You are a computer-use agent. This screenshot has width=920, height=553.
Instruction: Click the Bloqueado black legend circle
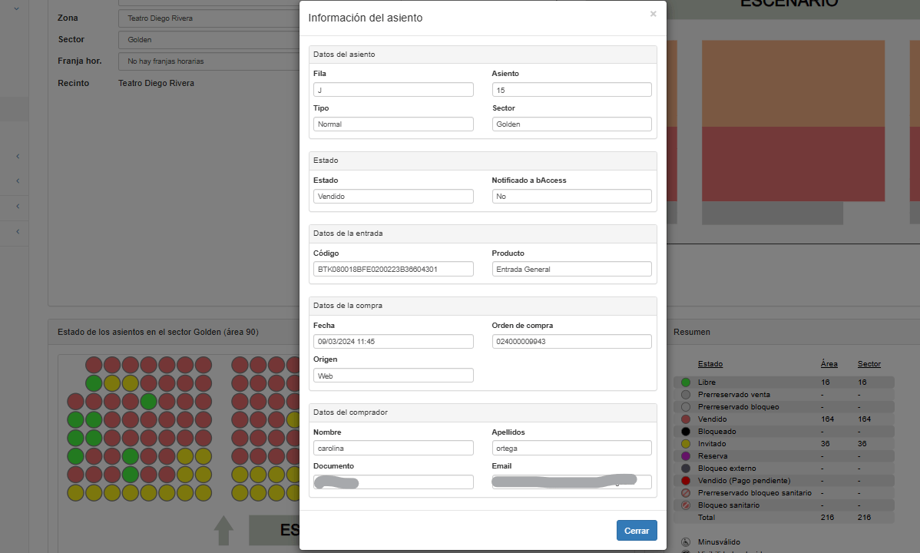coord(685,432)
